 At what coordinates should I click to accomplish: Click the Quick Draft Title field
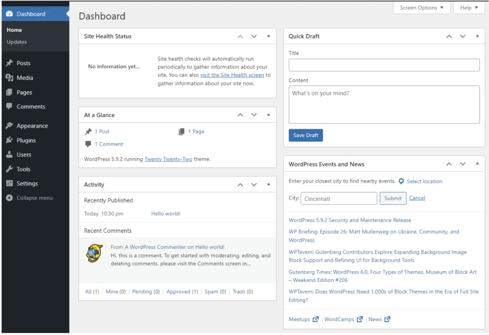pyautogui.click(x=384, y=65)
